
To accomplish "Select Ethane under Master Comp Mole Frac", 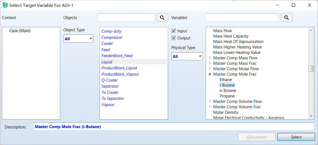I will click(x=226, y=80).
